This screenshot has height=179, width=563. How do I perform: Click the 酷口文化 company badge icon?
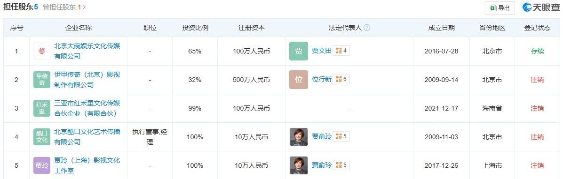coord(42,137)
